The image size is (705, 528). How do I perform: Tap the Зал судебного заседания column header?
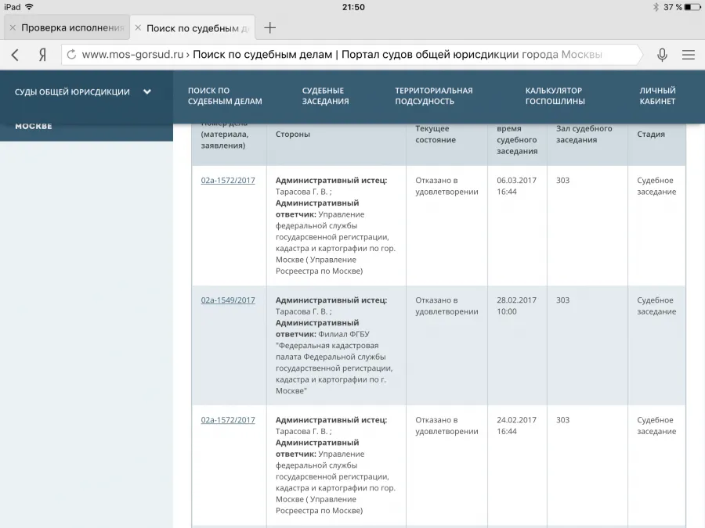pos(584,135)
